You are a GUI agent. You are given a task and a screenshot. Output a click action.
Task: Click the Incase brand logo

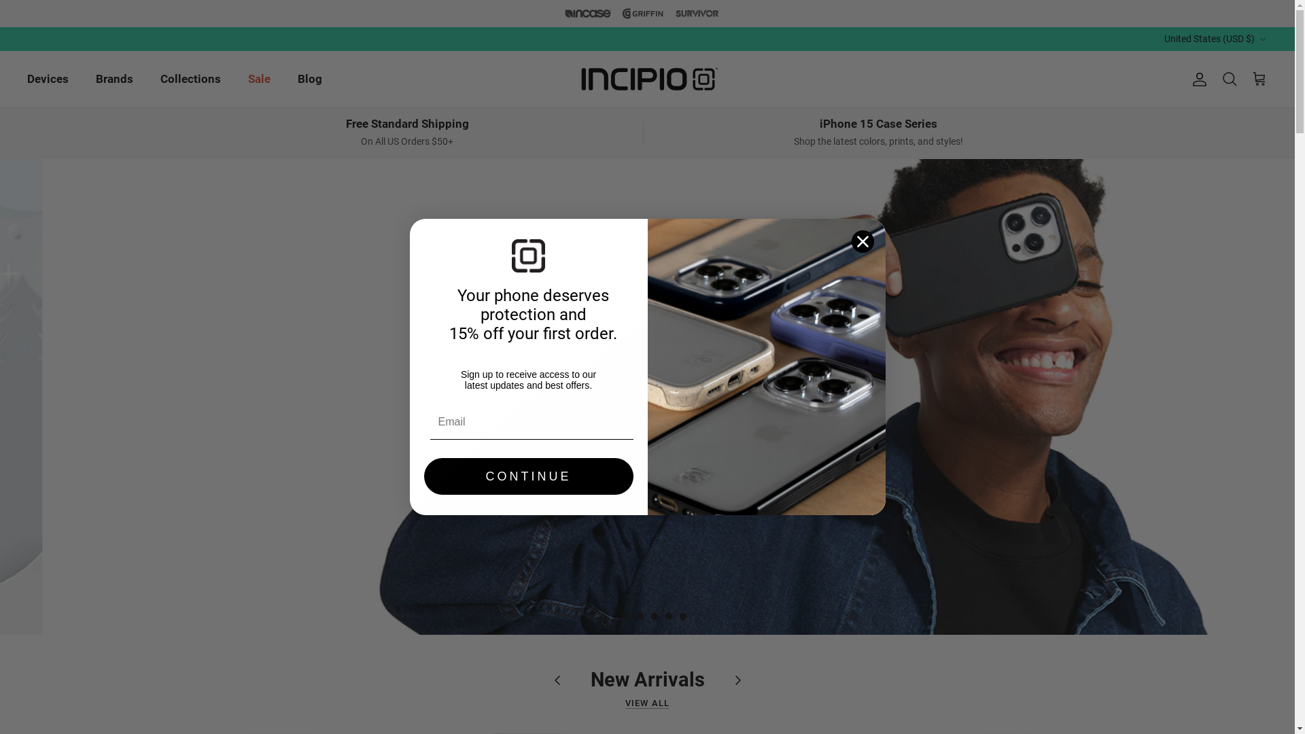[x=588, y=14]
